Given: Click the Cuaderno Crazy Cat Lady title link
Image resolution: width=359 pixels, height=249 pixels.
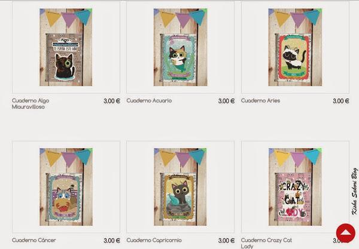Looking at the screenshot, I should pyautogui.click(x=266, y=243).
